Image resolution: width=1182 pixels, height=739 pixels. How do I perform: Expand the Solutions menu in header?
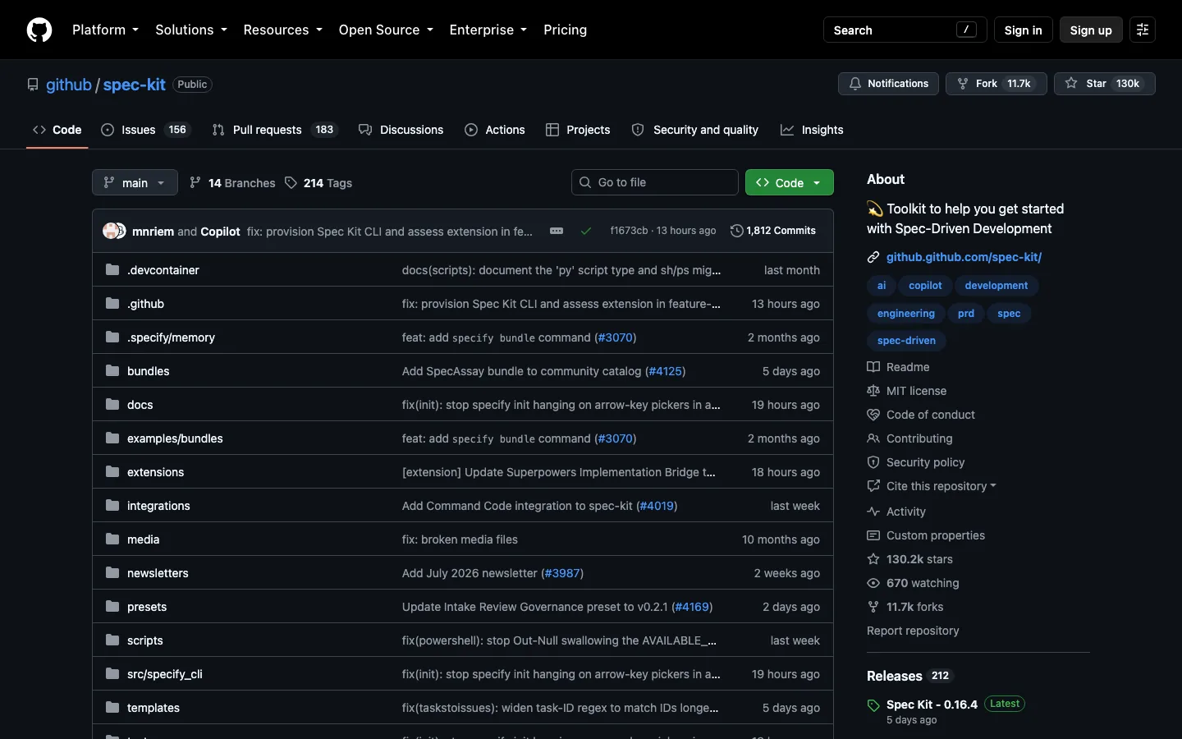point(190,30)
